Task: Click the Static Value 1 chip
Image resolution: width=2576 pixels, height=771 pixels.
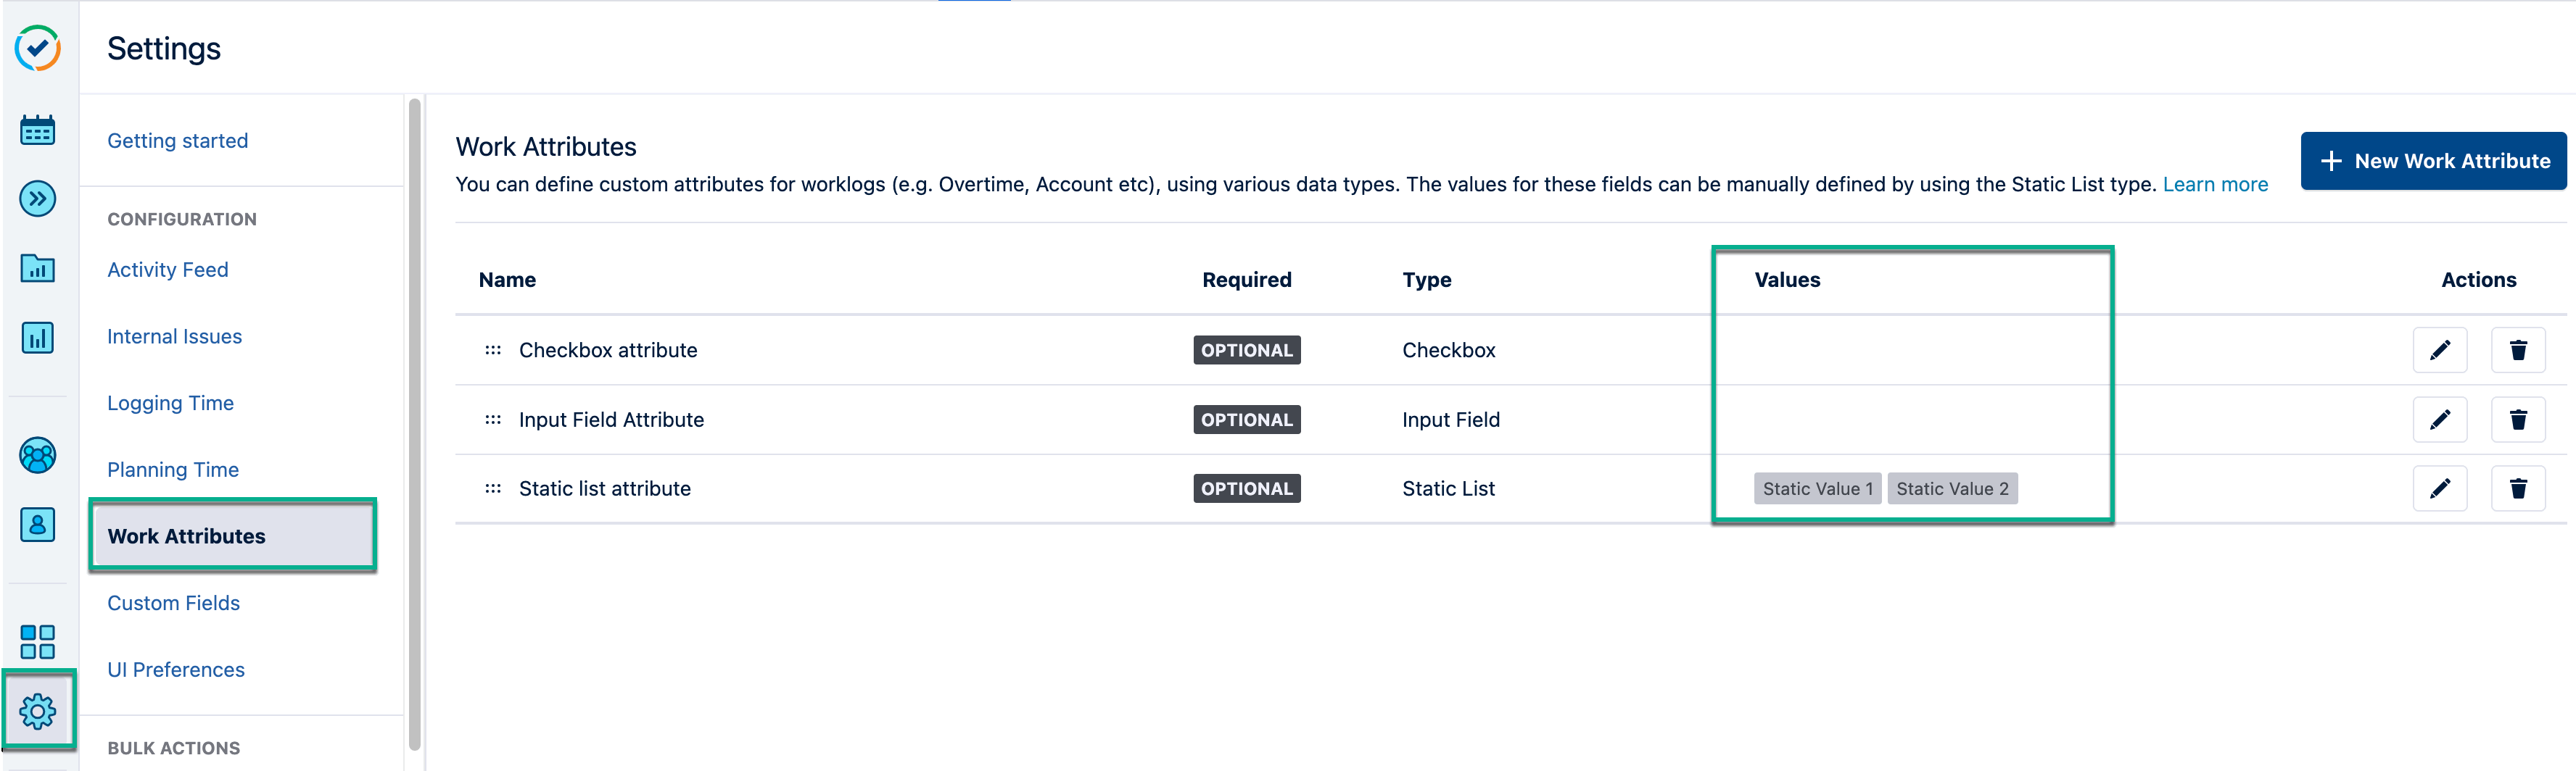Action: pos(1817,488)
